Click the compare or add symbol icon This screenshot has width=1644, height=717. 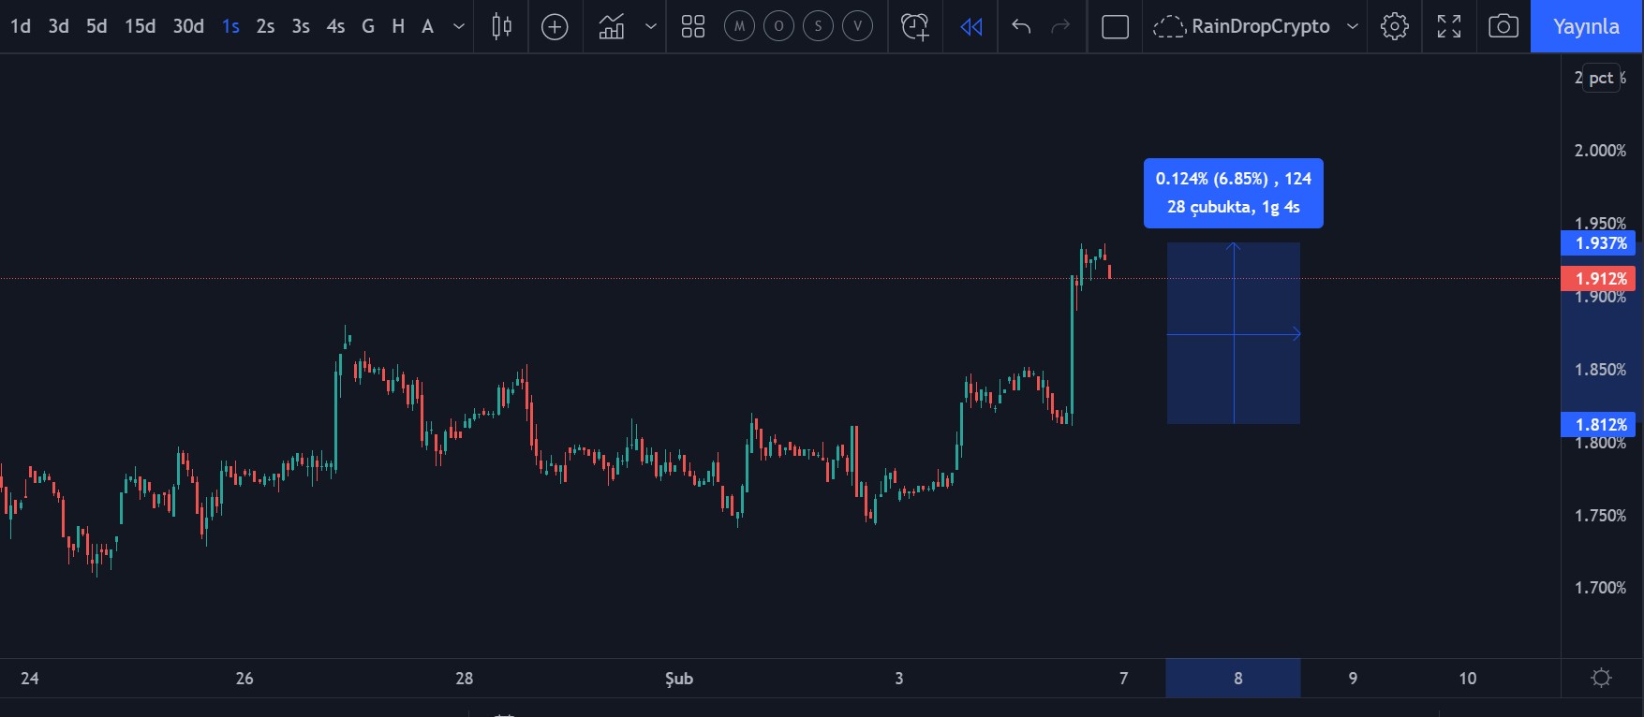pos(555,26)
